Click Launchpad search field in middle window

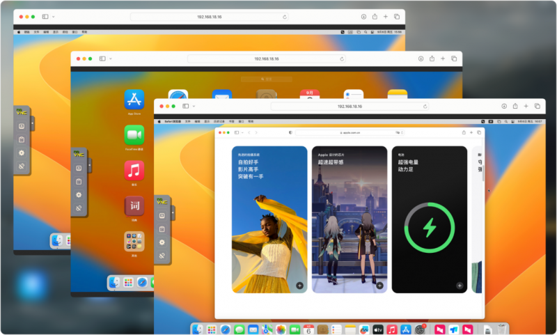(267, 79)
